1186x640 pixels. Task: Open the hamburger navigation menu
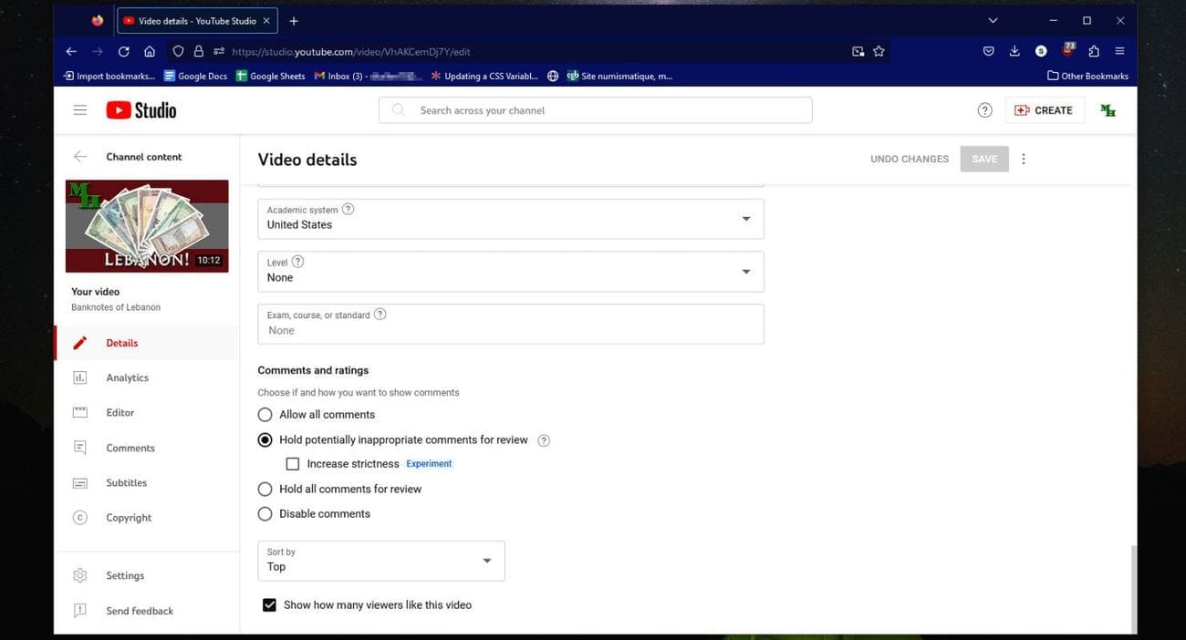click(x=80, y=110)
